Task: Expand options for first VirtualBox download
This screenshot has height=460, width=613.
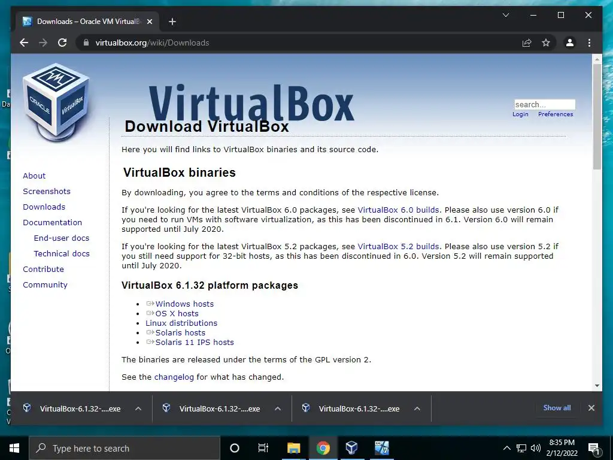Action: 138,408
